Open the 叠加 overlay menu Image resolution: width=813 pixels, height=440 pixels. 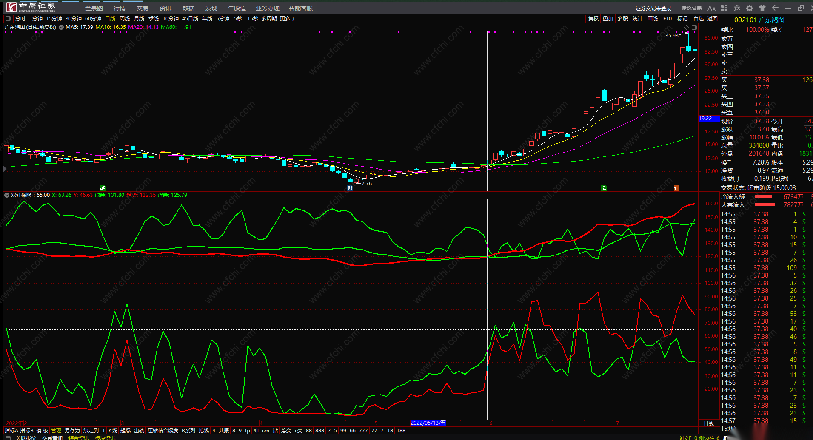tap(608, 19)
